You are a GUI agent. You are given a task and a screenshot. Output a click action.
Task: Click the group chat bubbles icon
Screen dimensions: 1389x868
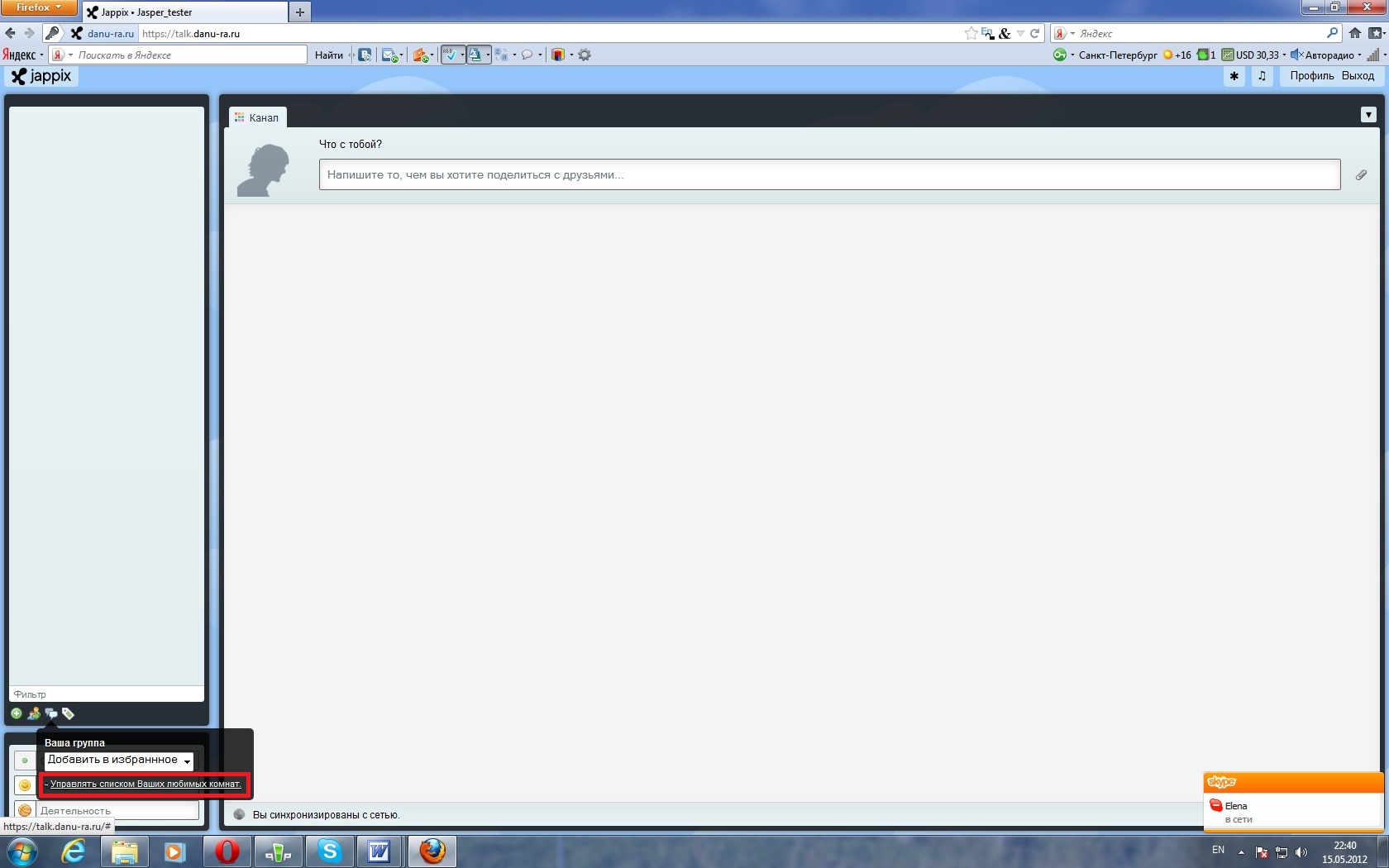pyautogui.click(x=51, y=713)
